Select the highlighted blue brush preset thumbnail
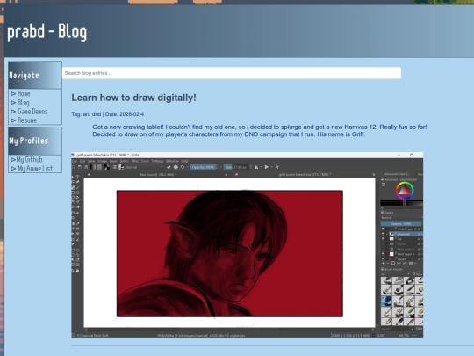The image size is (474, 356). click(x=386, y=302)
